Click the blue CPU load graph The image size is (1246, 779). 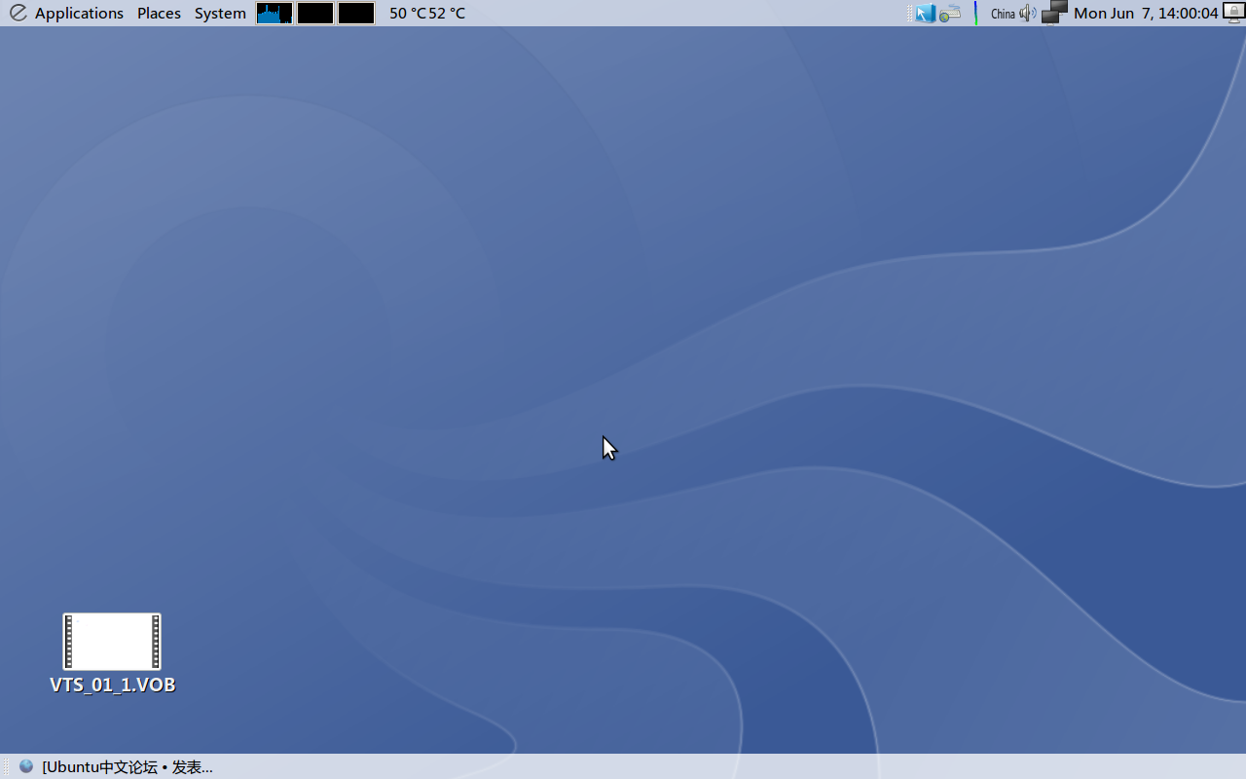(x=275, y=13)
